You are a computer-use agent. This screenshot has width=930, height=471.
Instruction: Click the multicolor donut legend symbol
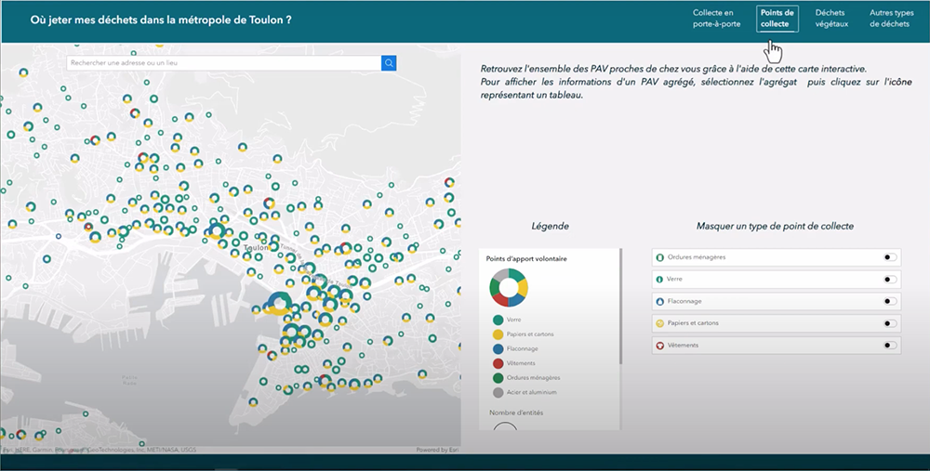(509, 287)
